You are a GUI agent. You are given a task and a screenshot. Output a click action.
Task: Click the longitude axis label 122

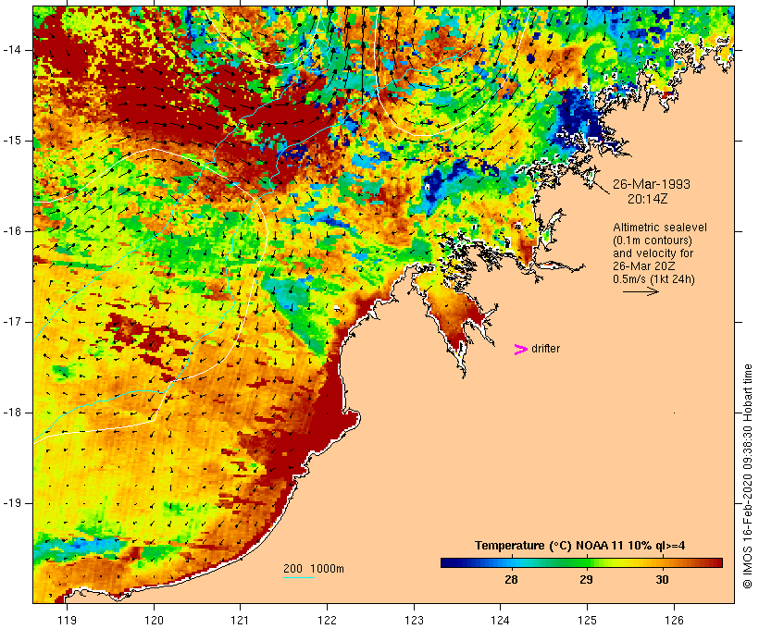coord(328,621)
